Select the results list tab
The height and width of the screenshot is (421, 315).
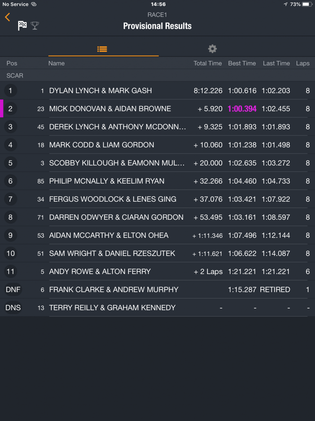click(102, 49)
